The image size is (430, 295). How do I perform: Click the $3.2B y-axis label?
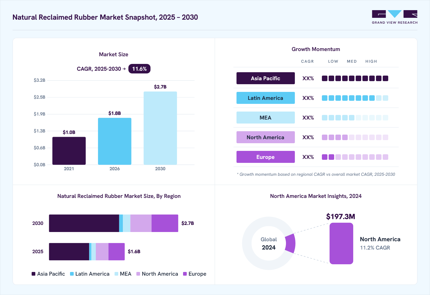coord(40,80)
